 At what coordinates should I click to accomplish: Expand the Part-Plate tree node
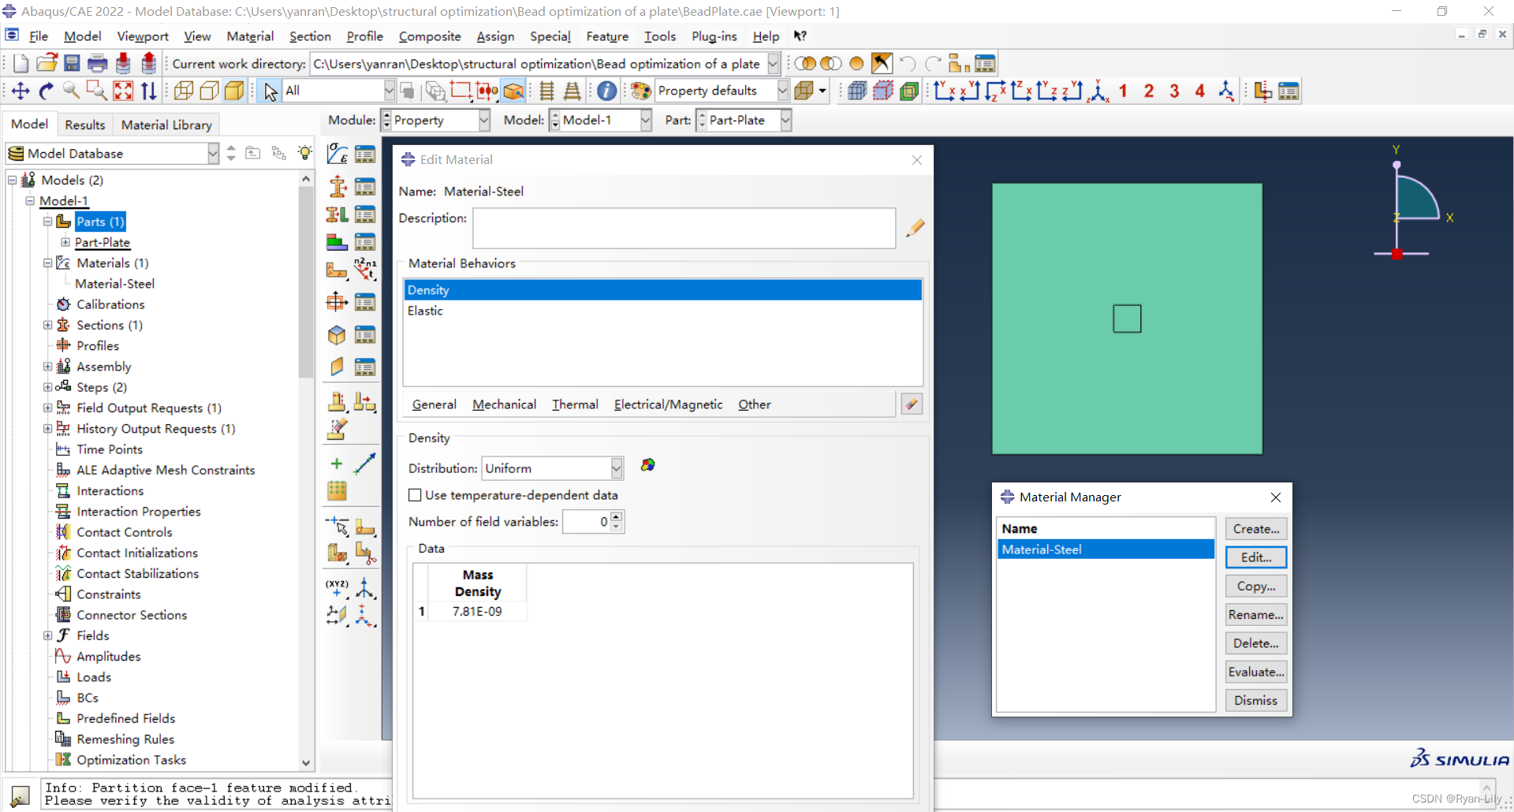coord(65,242)
